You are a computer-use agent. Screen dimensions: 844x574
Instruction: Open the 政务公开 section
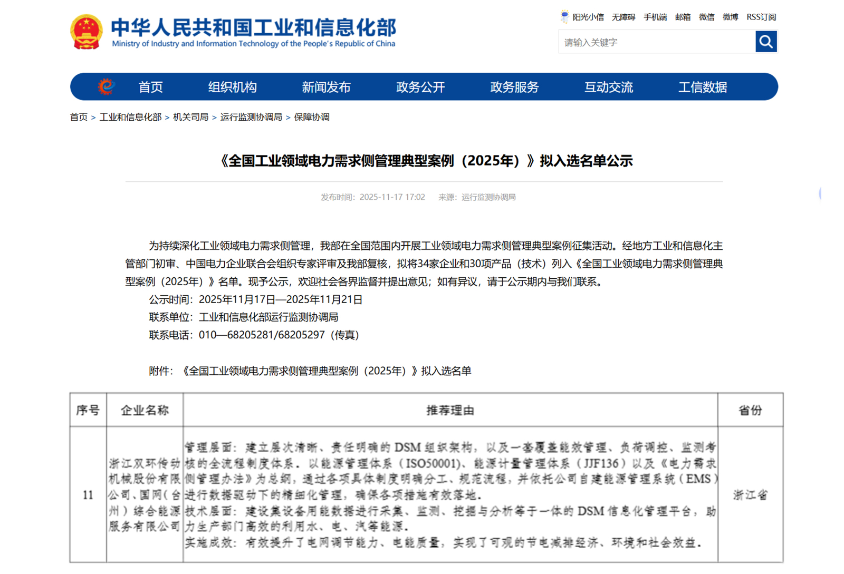click(420, 87)
